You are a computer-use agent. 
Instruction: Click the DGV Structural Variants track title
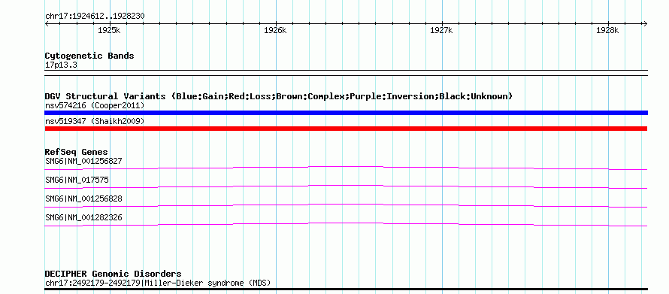(x=278, y=96)
